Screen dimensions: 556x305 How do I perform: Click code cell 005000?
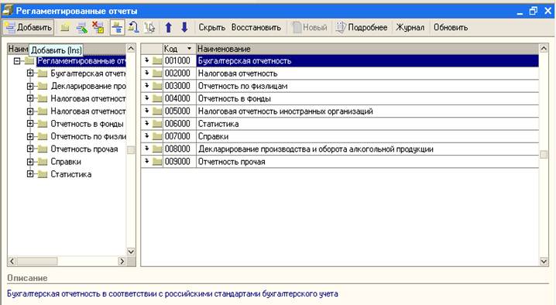coord(179,111)
